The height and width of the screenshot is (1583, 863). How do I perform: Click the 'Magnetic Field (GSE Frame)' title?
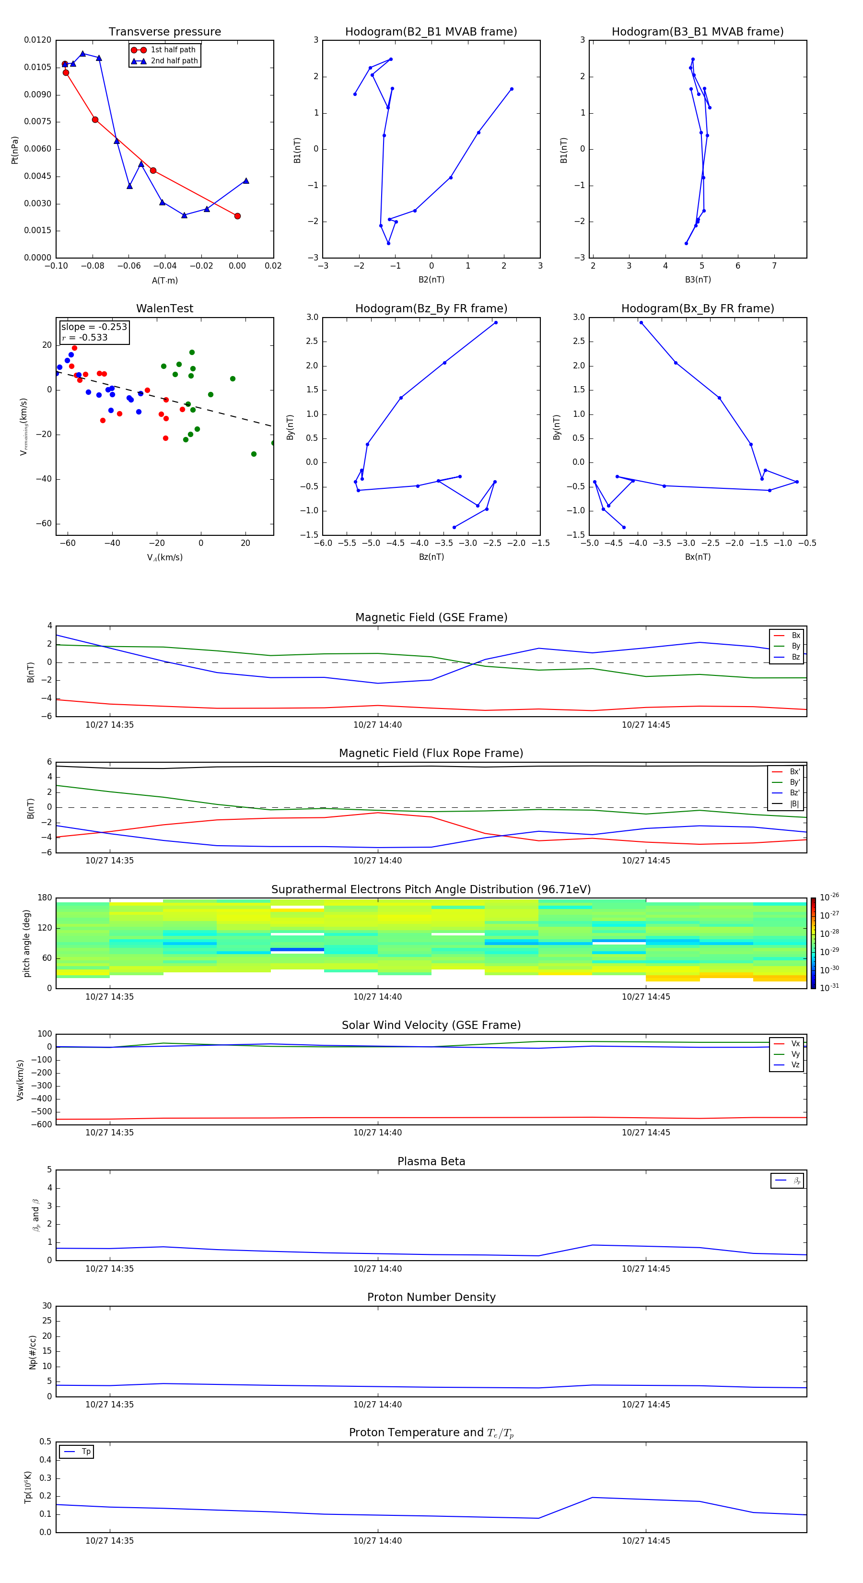431,617
